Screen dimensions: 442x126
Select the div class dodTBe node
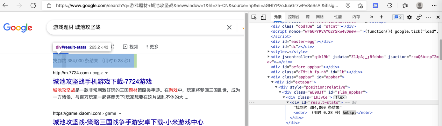[x=313, y=26]
